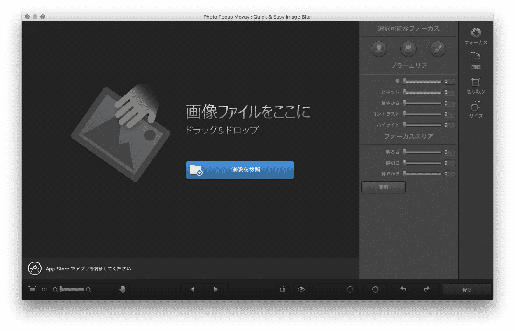Go to previous image arrow
The width and height of the screenshot is (515, 331).
(192, 289)
